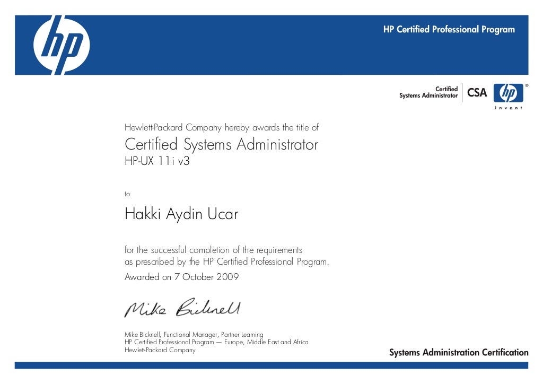Screen dimensions: 543x384
Task: Click "as prescribed by the HP Certified Professional Program."
Action: click(227, 262)
